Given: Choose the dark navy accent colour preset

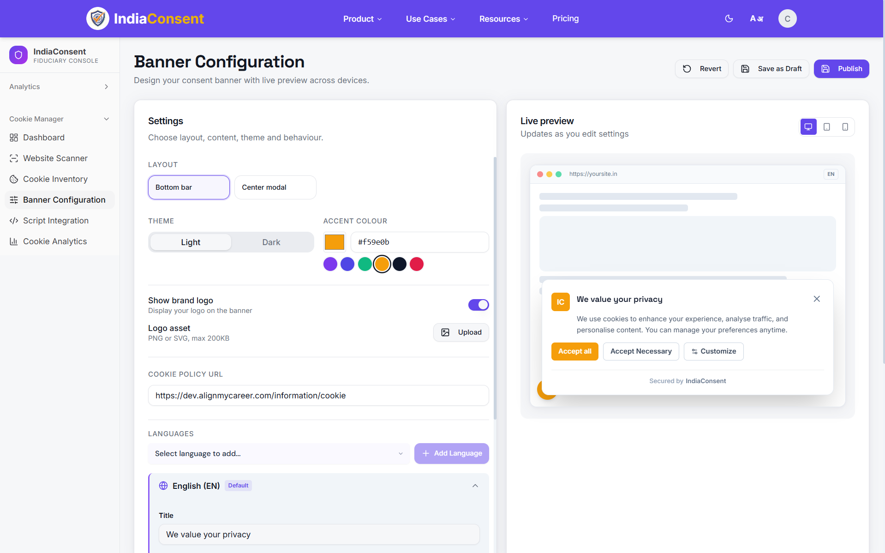Looking at the screenshot, I should [400, 264].
